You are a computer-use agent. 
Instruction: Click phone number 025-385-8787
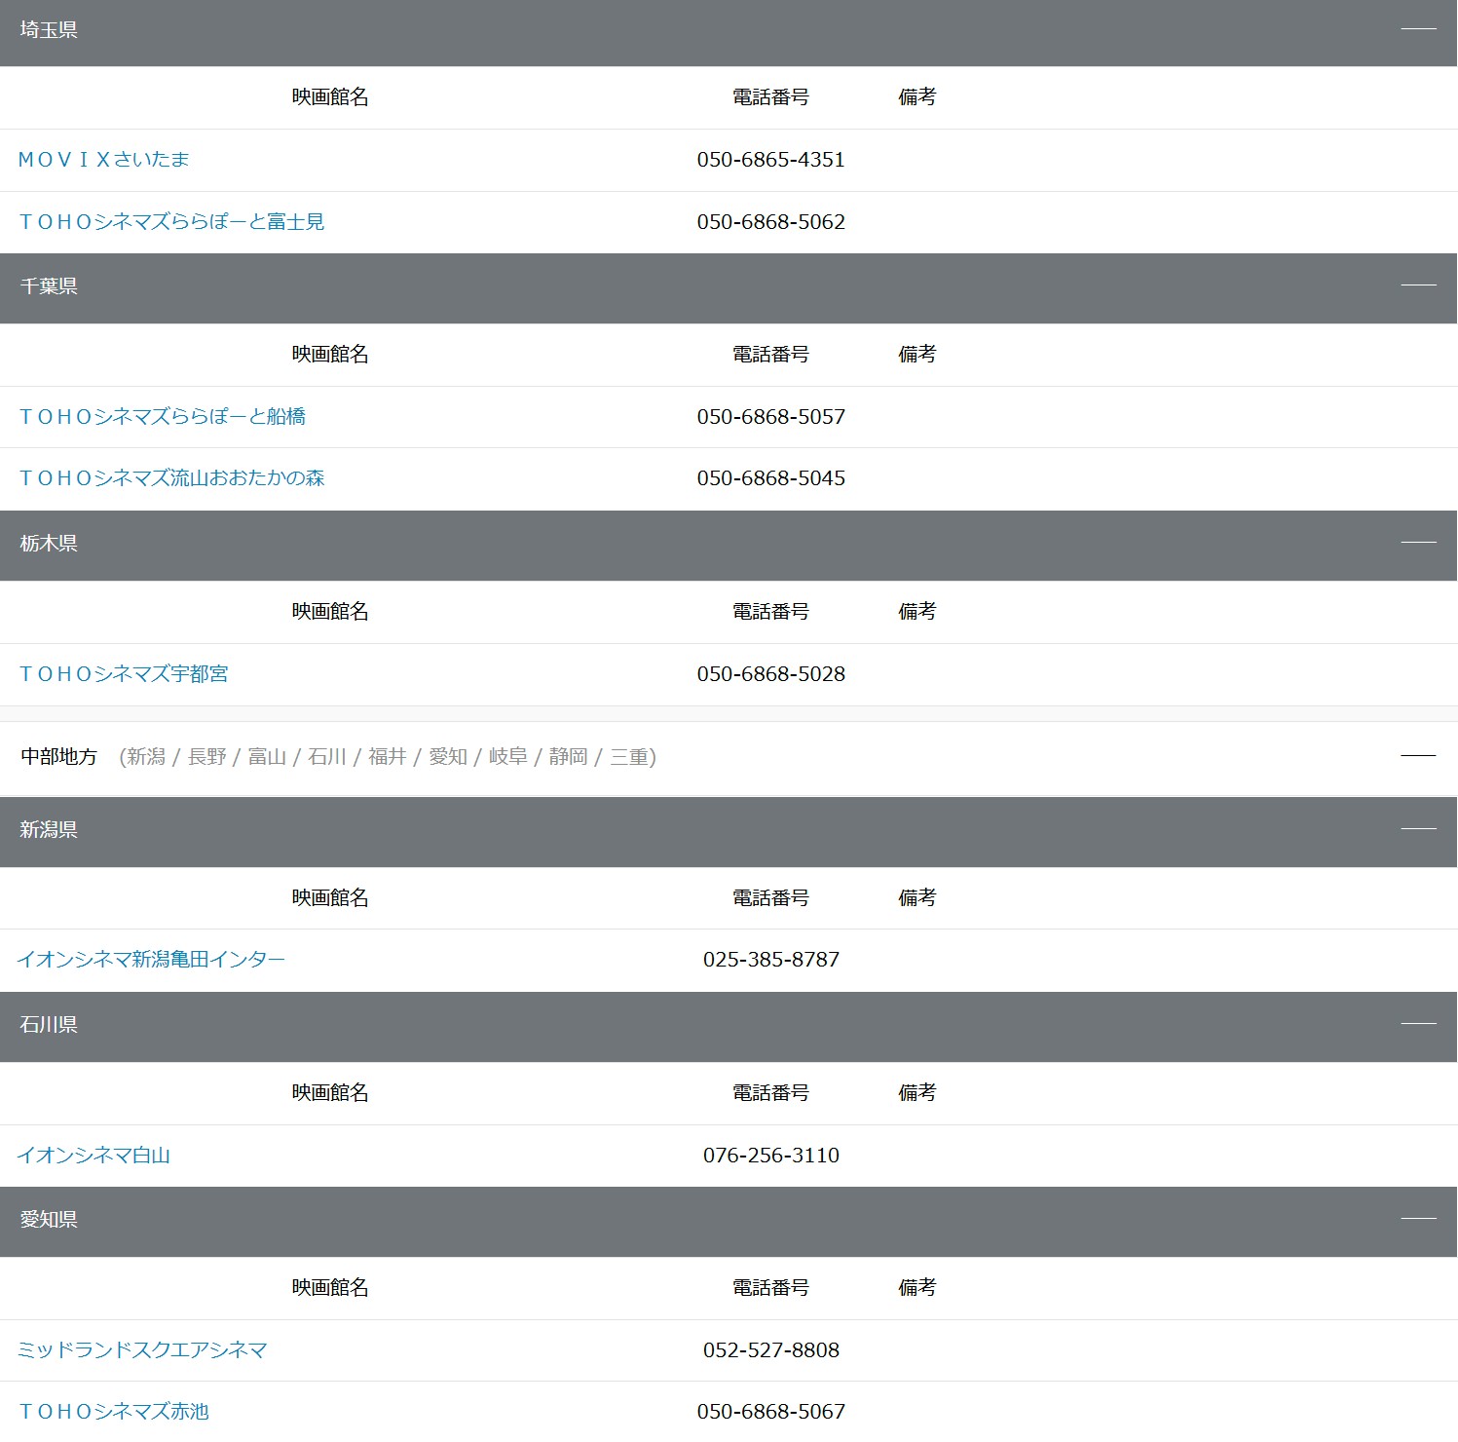(770, 960)
